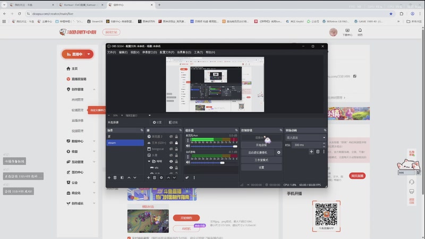Open OBS 停靠窗口(D) menu
This screenshot has width=425, height=239.
150,52
